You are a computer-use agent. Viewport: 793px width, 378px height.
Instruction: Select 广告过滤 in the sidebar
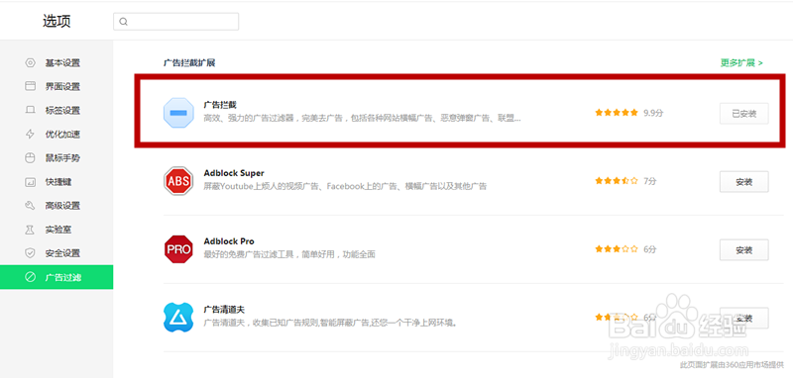click(x=57, y=277)
